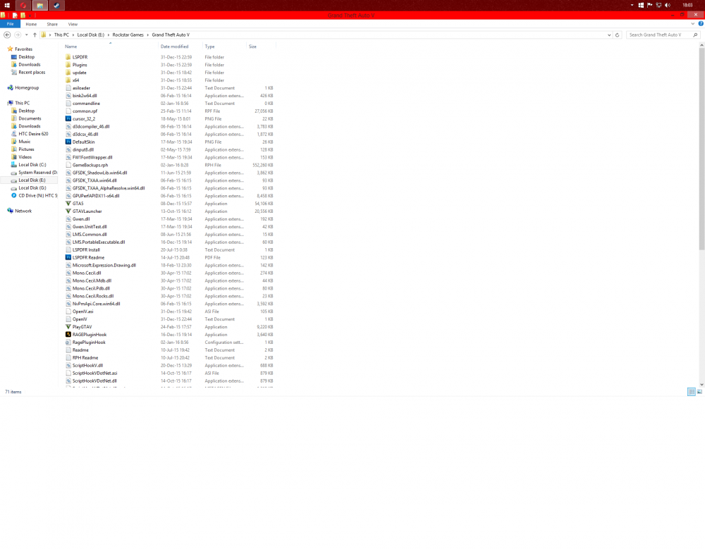Screen dimensions: 705x549
Task: Open the Action Center flag icon
Action: click(x=650, y=6)
